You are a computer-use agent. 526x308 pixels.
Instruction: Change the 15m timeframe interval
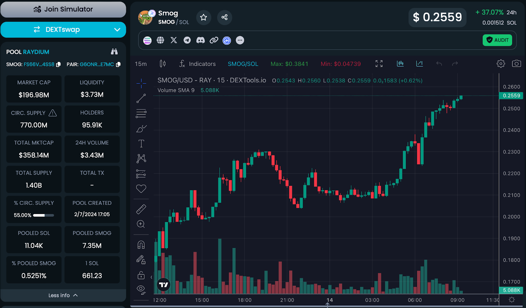coord(141,64)
